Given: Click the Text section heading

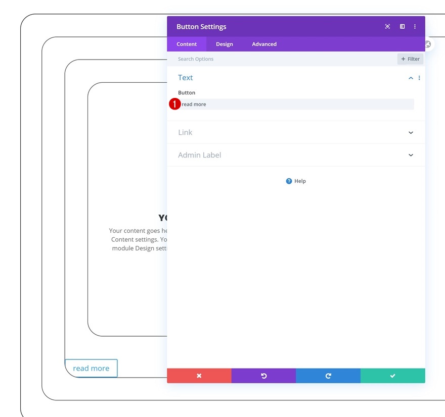Looking at the screenshot, I should [185, 78].
